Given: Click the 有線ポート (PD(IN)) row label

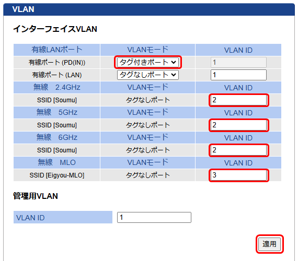Looking at the screenshot, I should [57, 63].
